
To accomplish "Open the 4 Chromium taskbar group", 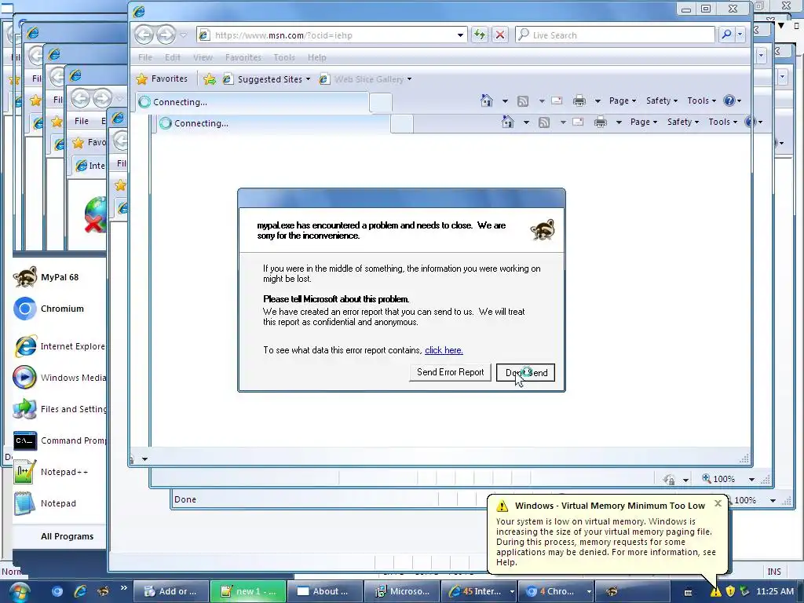I will tap(556, 591).
